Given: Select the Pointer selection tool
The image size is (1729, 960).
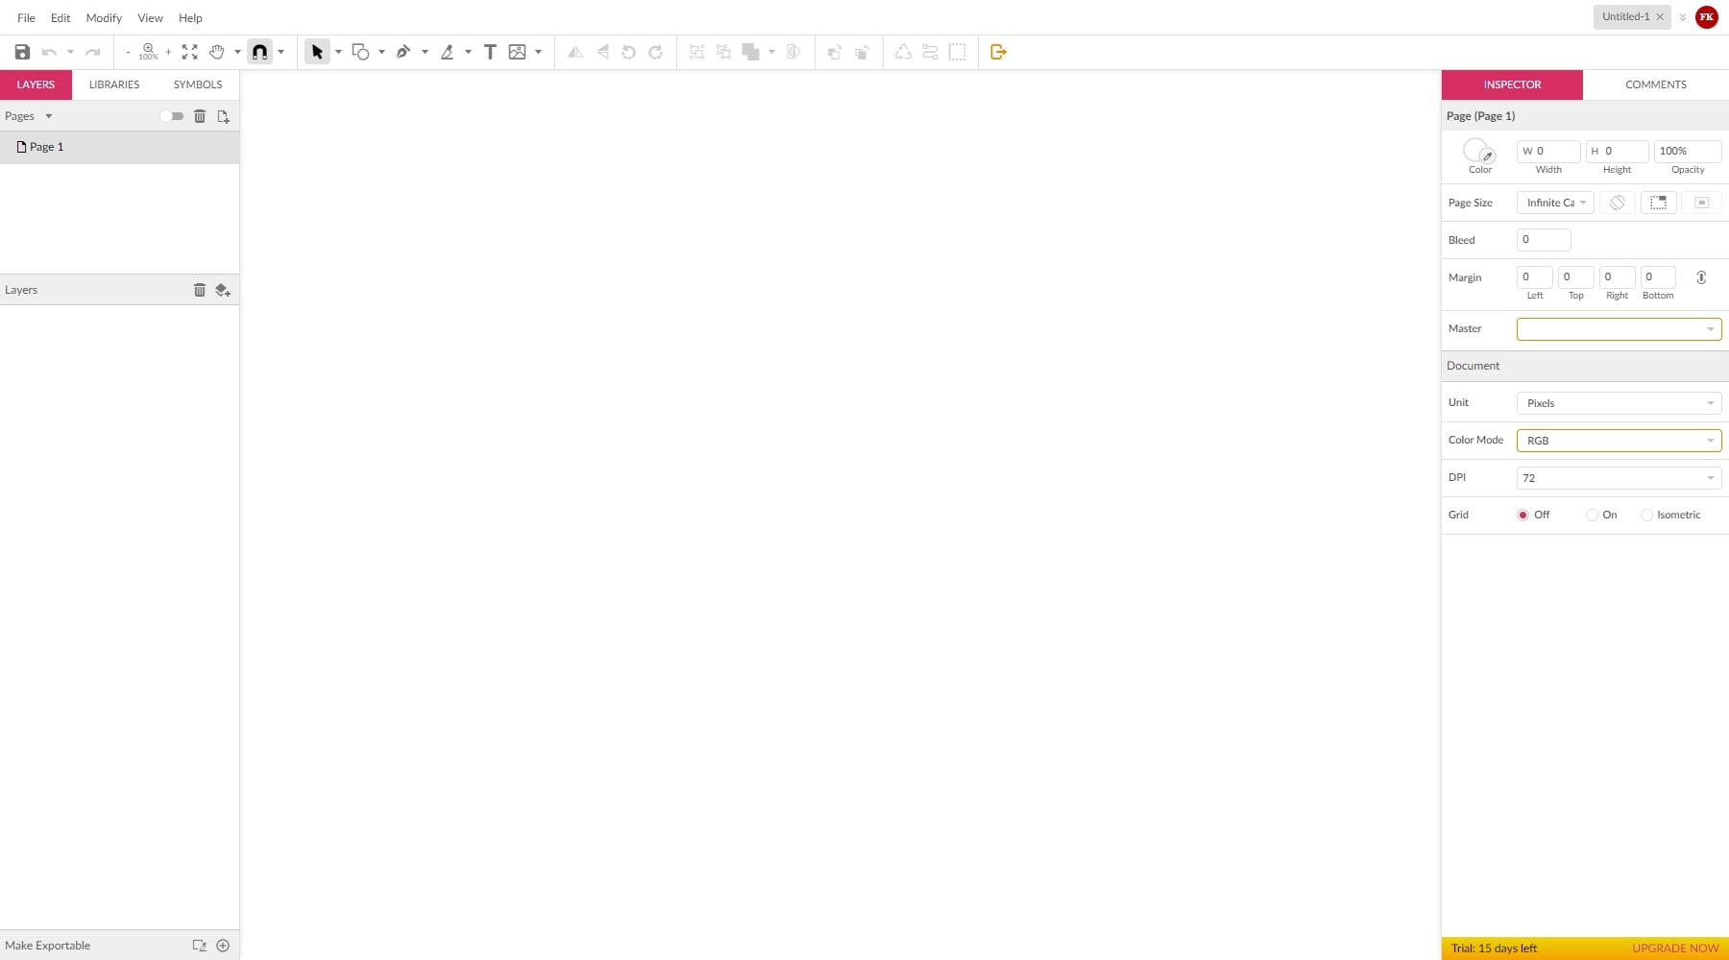Looking at the screenshot, I should tap(317, 52).
